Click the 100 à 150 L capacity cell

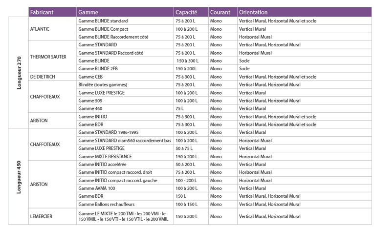(x=191, y=204)
